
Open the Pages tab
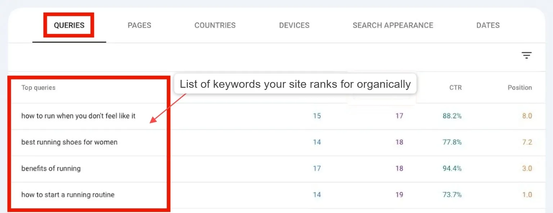139,26
